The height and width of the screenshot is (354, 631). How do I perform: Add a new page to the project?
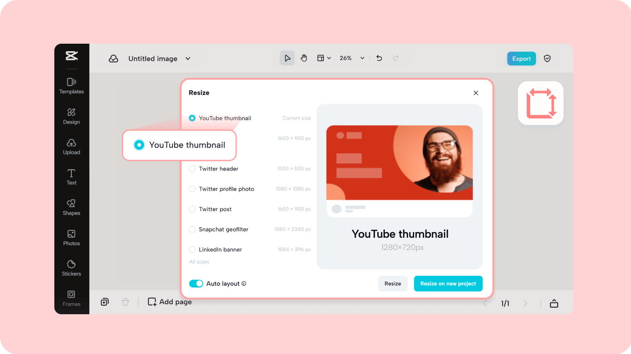(x=169, y=302)
